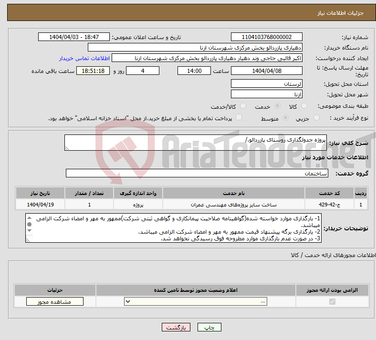376x340 pixels.
Task: Click the تاریخ نیاز column header
Action: [40, 193]
